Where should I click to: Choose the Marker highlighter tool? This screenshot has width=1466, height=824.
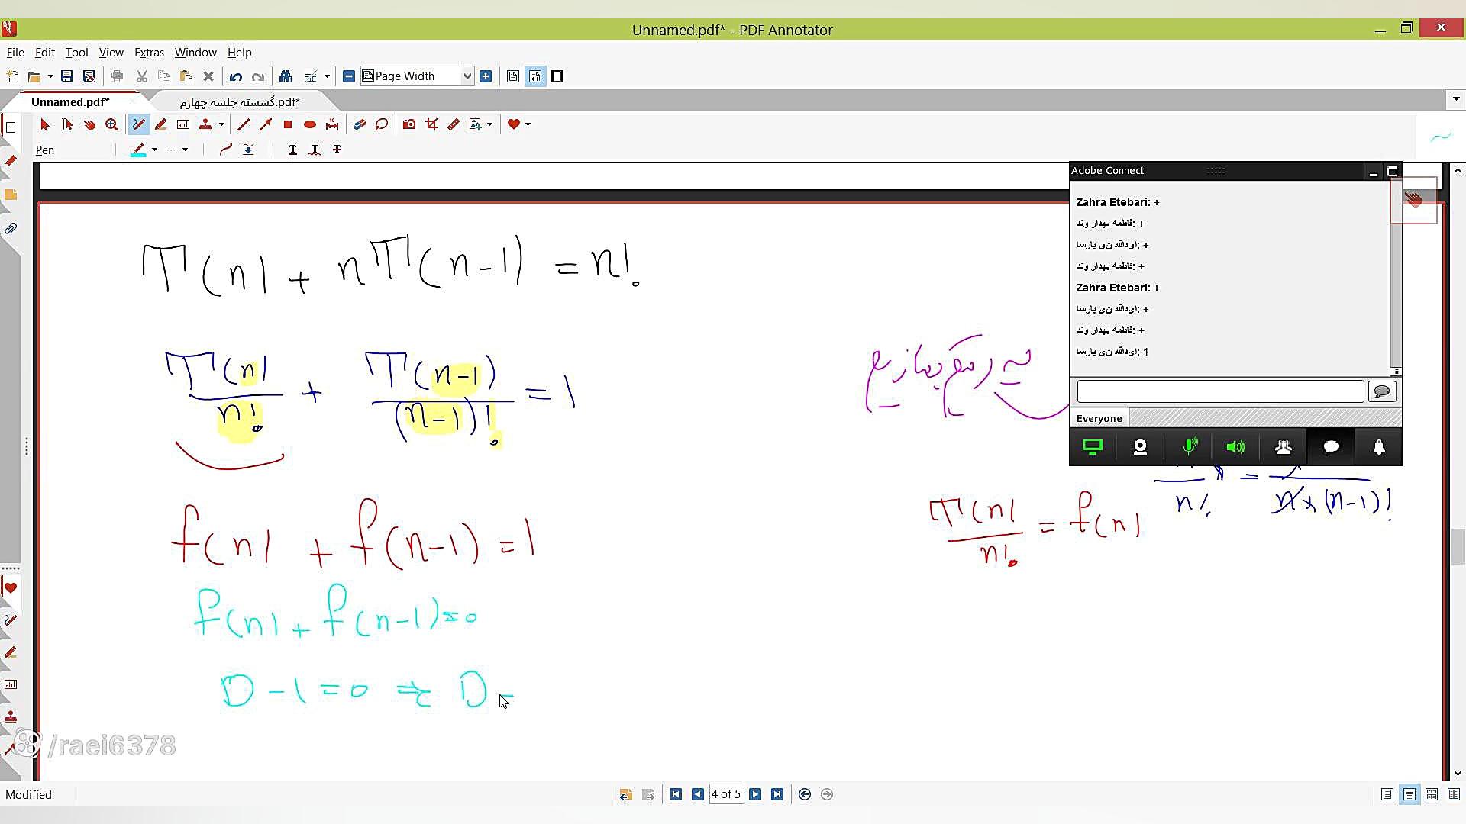click(160, 124)
